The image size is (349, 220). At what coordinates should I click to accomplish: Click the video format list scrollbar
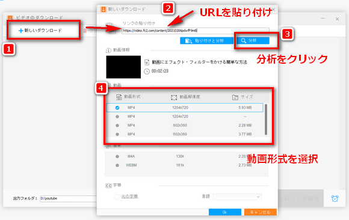point(266,119)
